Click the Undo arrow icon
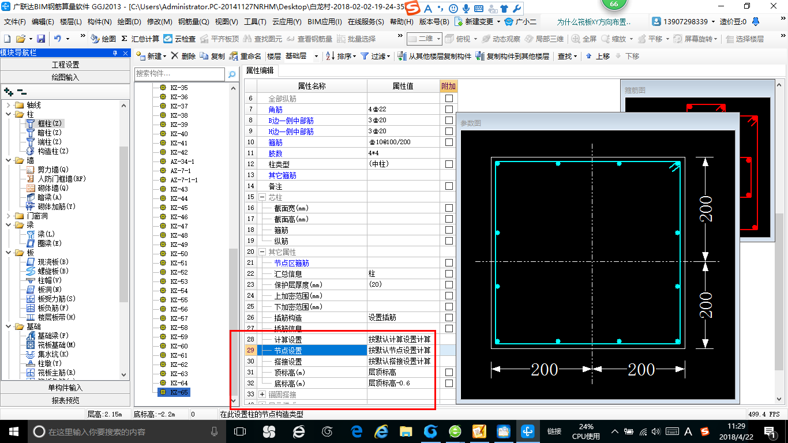 (58, 39)
